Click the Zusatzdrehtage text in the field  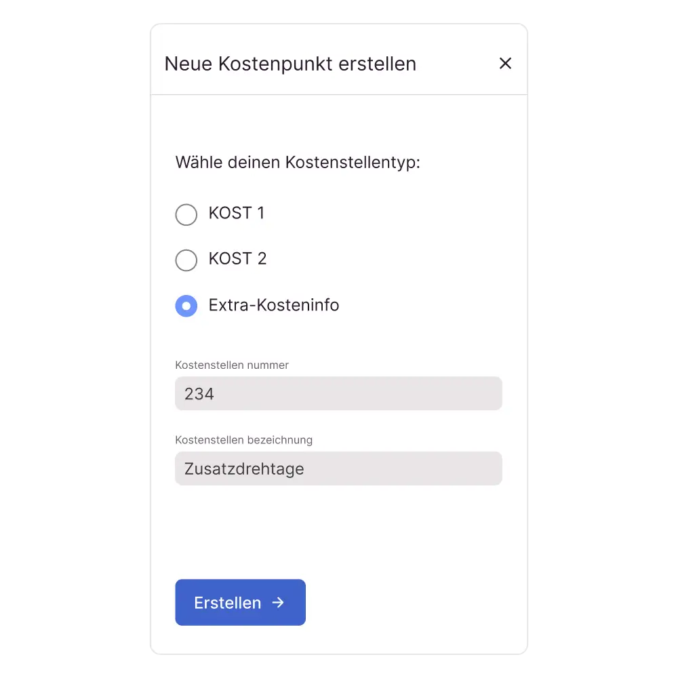pyautogui.click(x=242, y=468)
